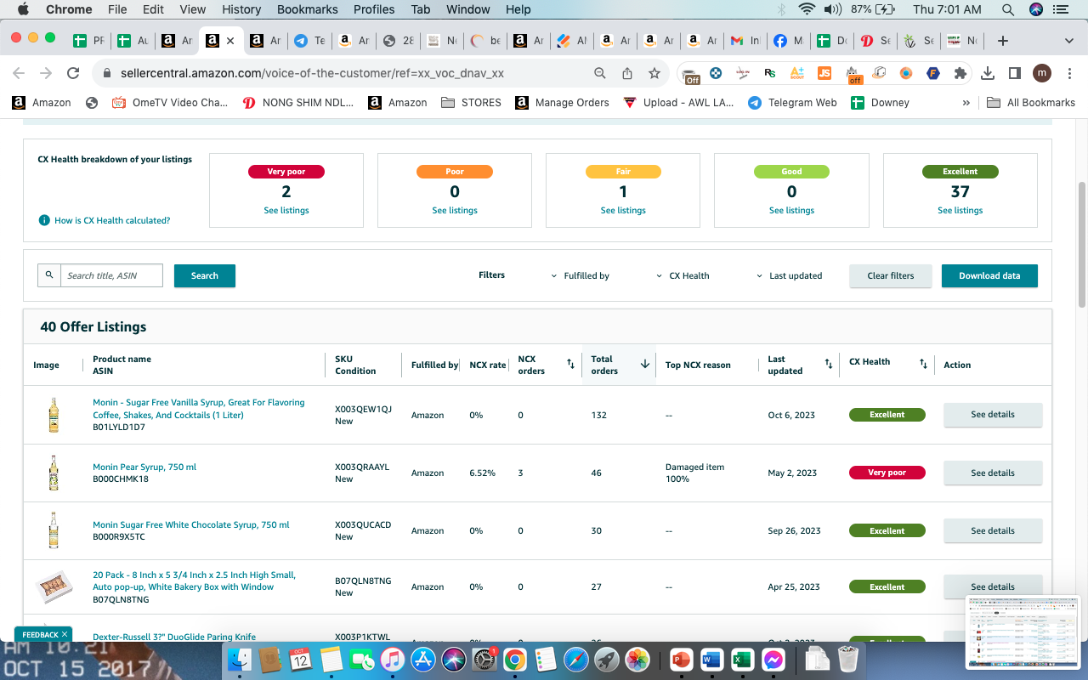Click the bookmark star icon in address bar
This screenshot has height=680, width=1088.
(x=654, y=73)
